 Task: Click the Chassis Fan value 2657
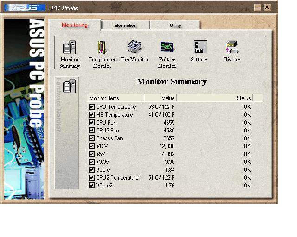click(169, 138)
